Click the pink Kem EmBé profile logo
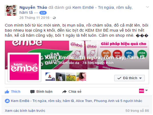Screen dimensions: 153x115 tap(24, 67)
